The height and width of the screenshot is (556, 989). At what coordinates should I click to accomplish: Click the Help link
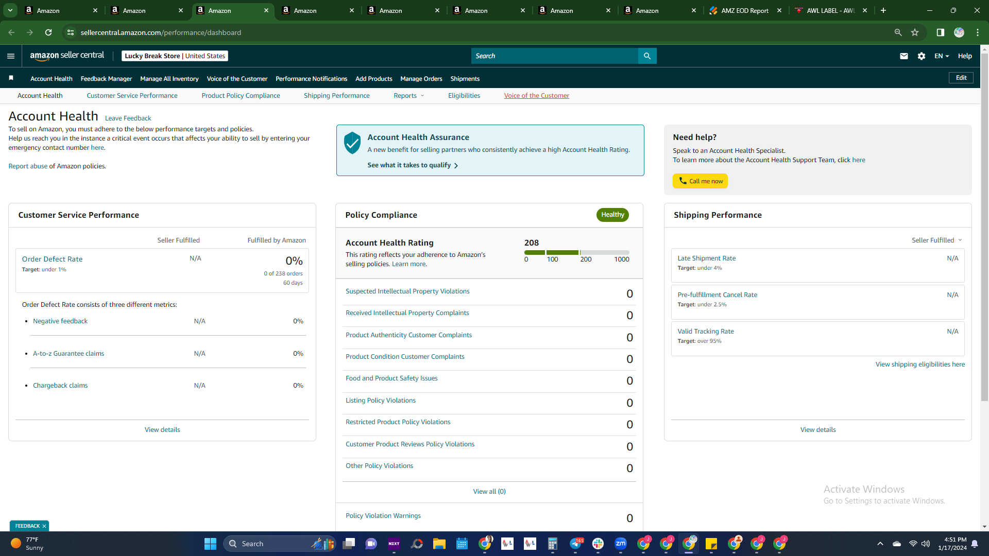tap(965, 56)
